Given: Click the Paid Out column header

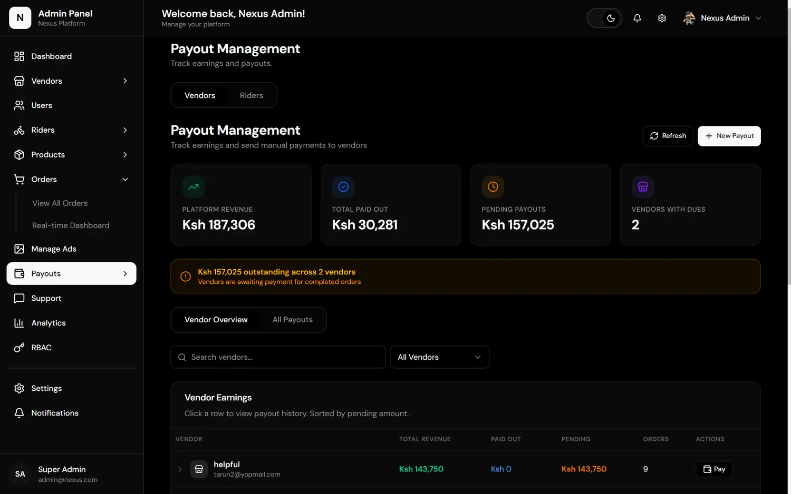Looking at the screenshot, I should [x=506, y=439].
